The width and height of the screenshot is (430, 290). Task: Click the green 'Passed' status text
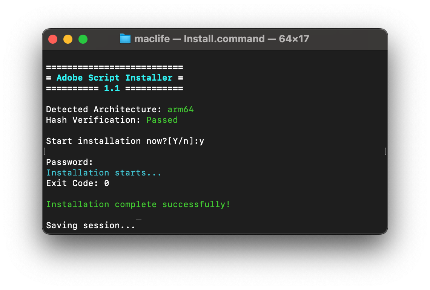[x=162, y=120]
